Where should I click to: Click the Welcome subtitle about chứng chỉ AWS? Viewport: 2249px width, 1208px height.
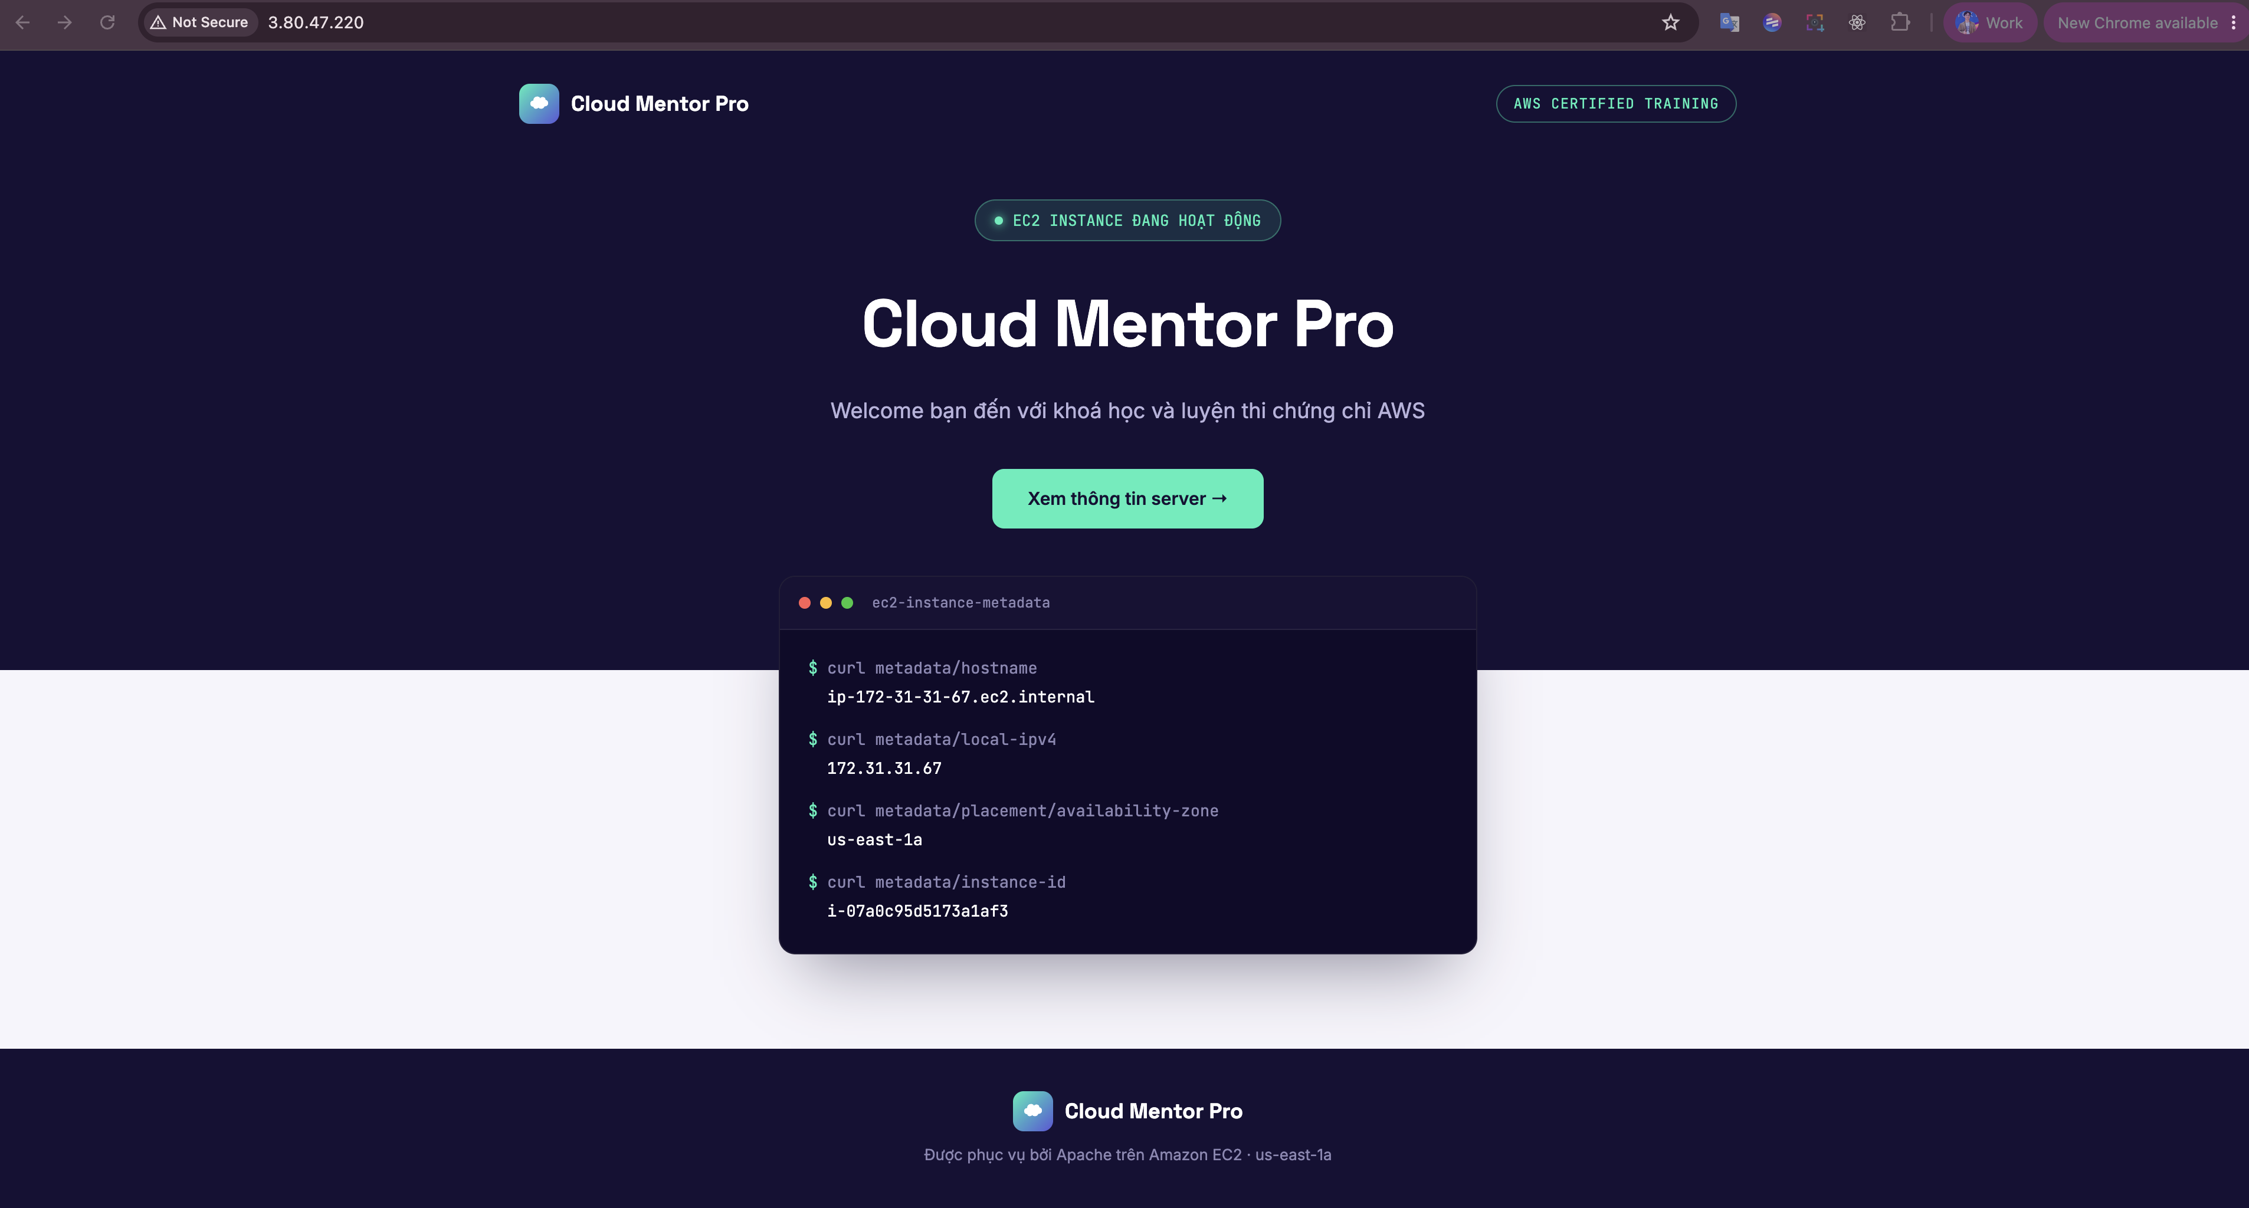tap(1127, 411)
